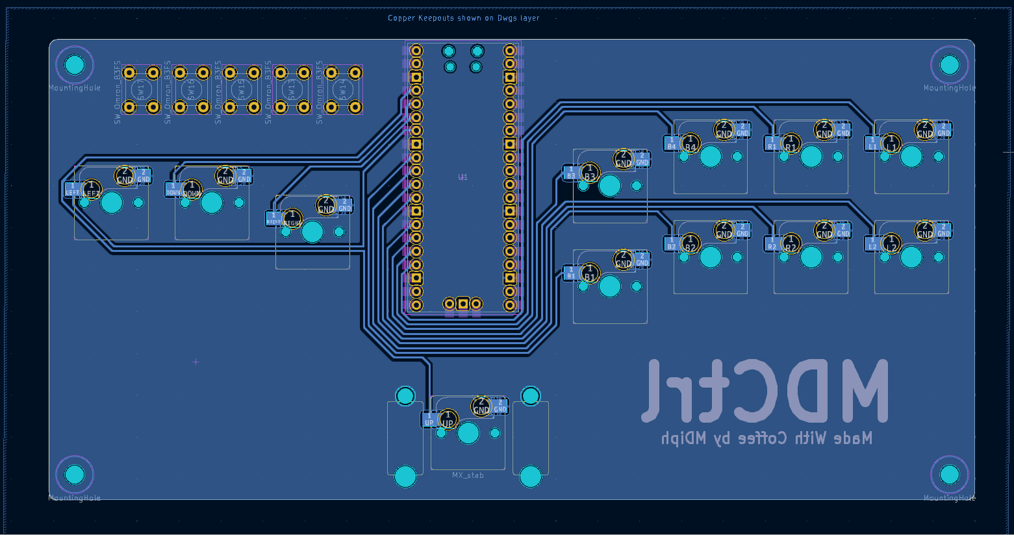Viewport: 1014px width, 535px height.
Task: Select round pad 1 labeled L2
Action: tap(891, 243)
